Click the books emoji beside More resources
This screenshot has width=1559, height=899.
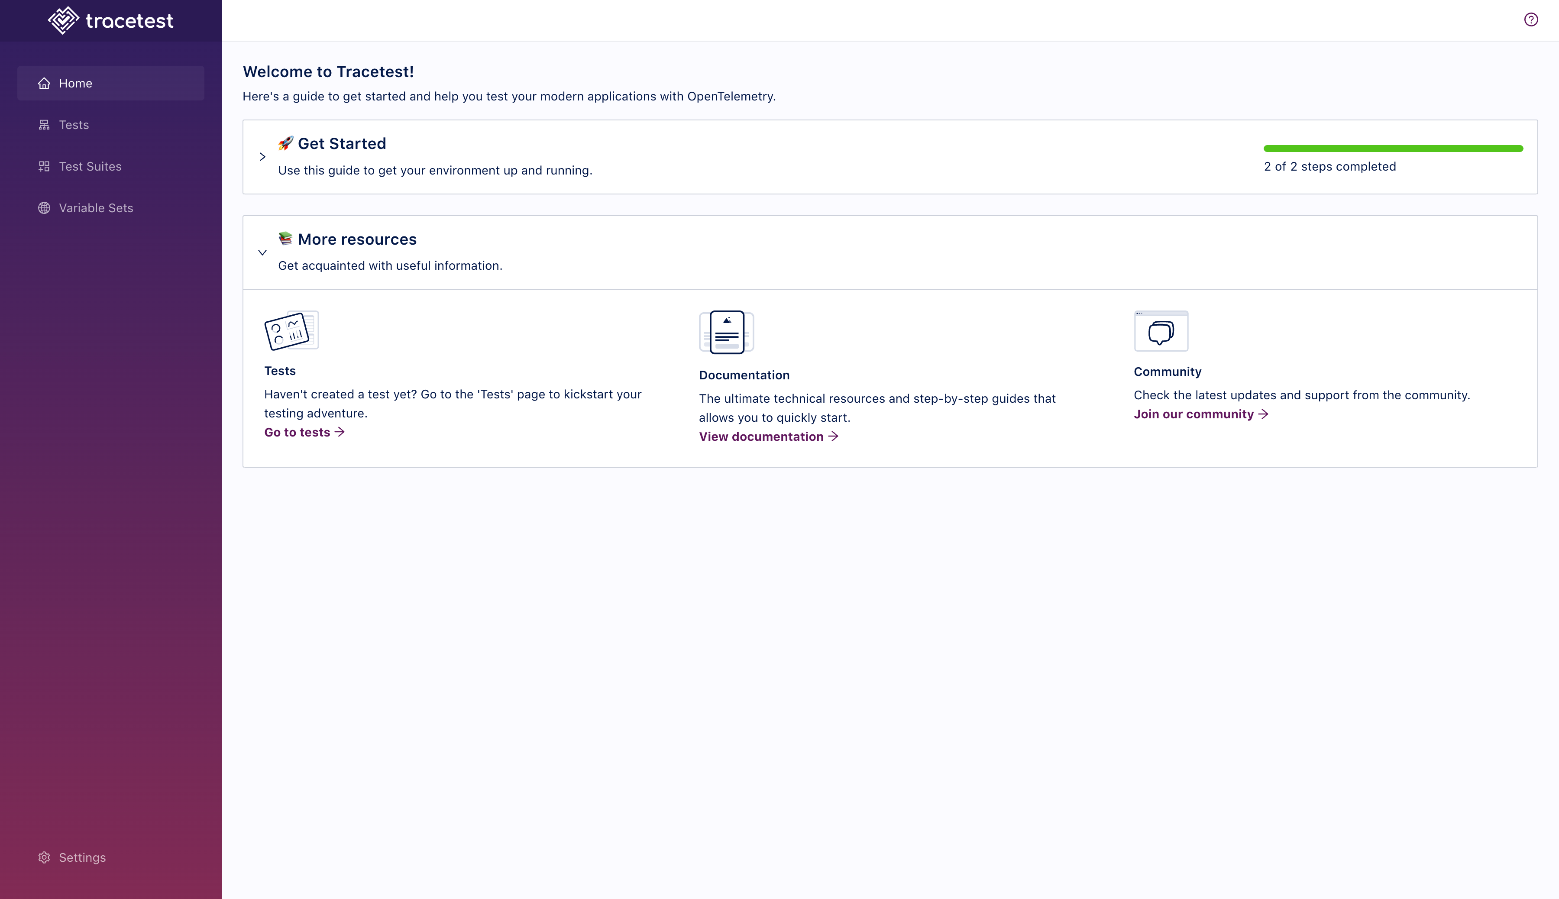[x=285, y=238]
